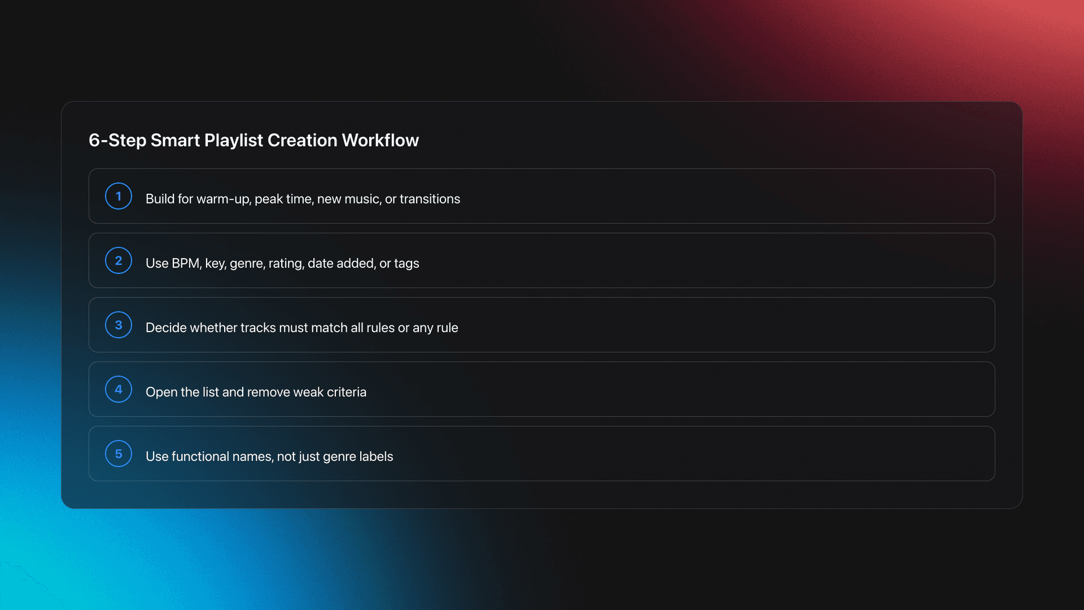Screen dimensions: 1084x610
Task: Click the badge beside 'Use functional names' step
Action: click(118, 454)
